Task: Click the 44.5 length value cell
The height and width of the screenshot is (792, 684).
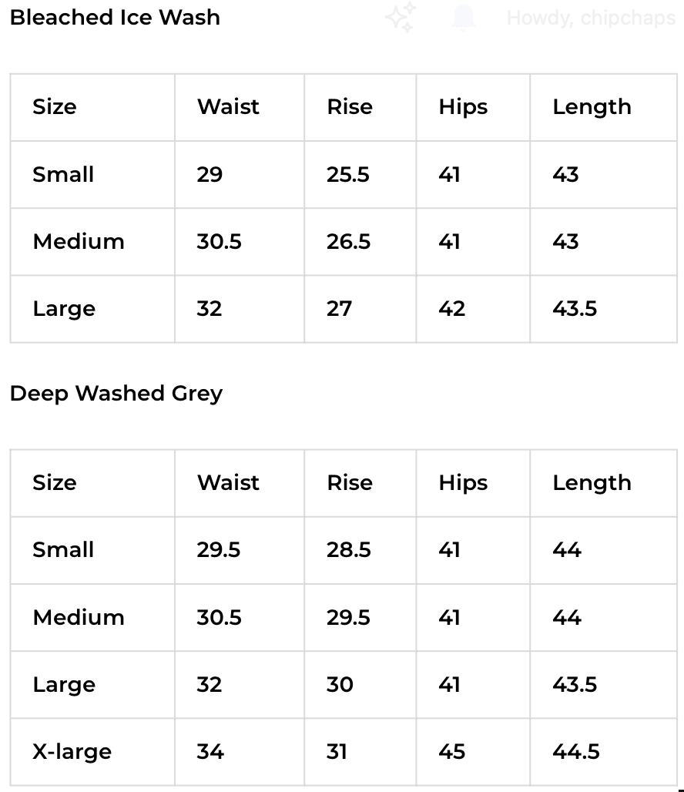Action: pos(576,752)
